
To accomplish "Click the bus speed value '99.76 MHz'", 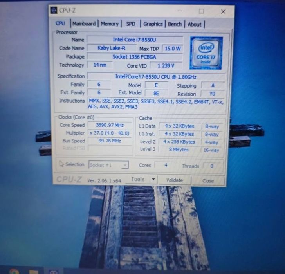I will 110,141.
